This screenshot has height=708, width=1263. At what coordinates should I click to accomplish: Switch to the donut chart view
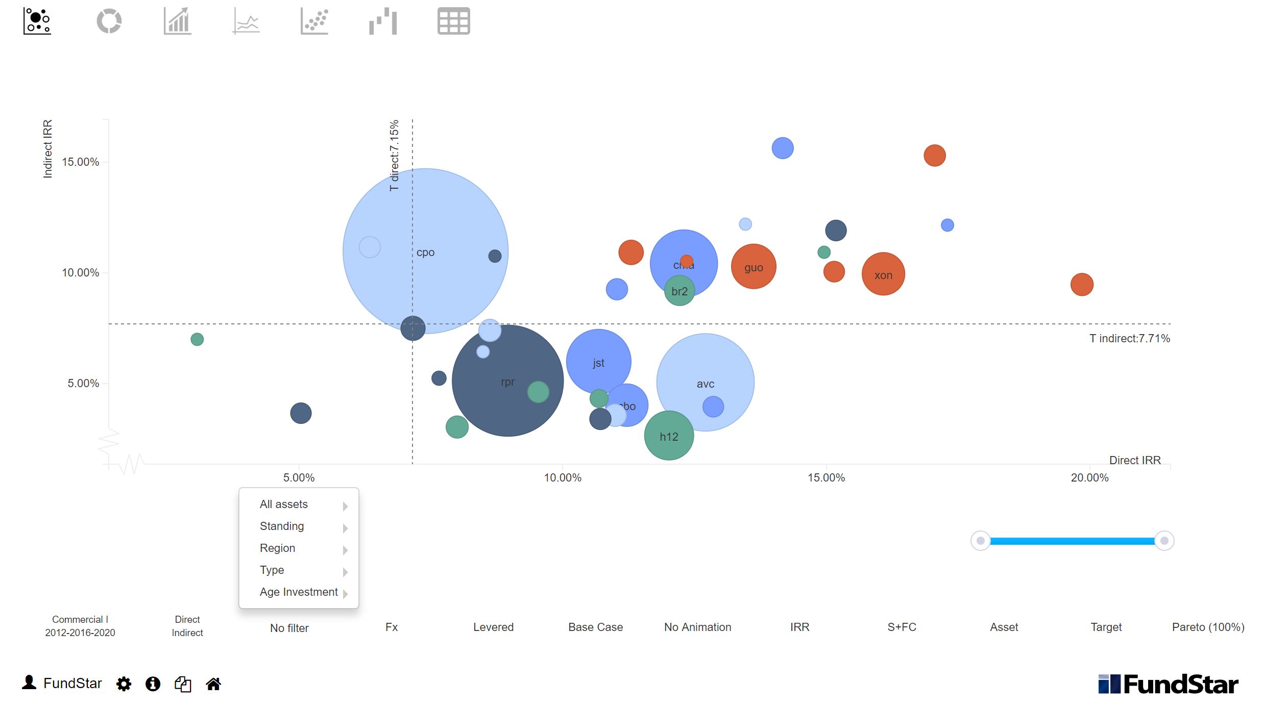tap(109, 21)
